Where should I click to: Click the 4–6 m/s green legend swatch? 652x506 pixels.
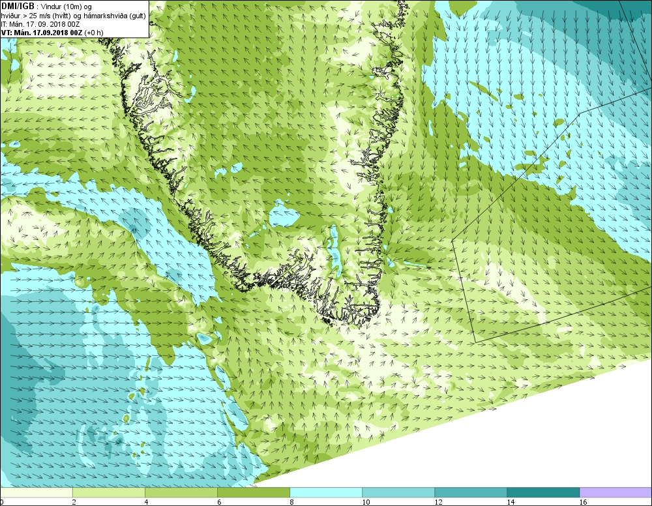[181, 493]
